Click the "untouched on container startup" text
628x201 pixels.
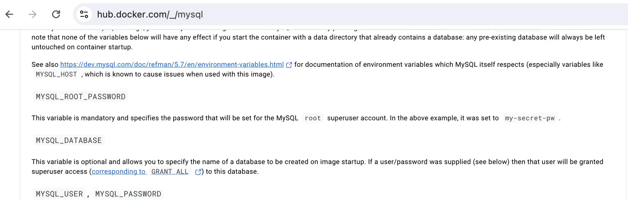point(82,47)
